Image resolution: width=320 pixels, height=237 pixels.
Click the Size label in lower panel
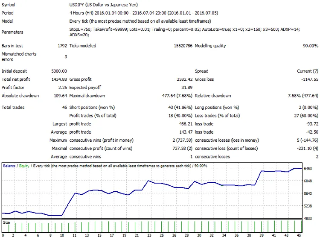tap(6, 222)
